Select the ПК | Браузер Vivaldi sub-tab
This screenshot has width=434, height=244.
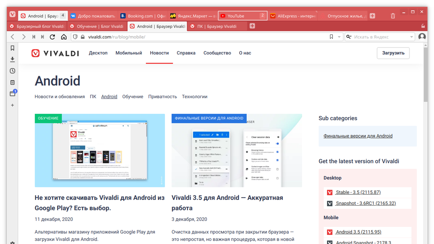[218, 26]
